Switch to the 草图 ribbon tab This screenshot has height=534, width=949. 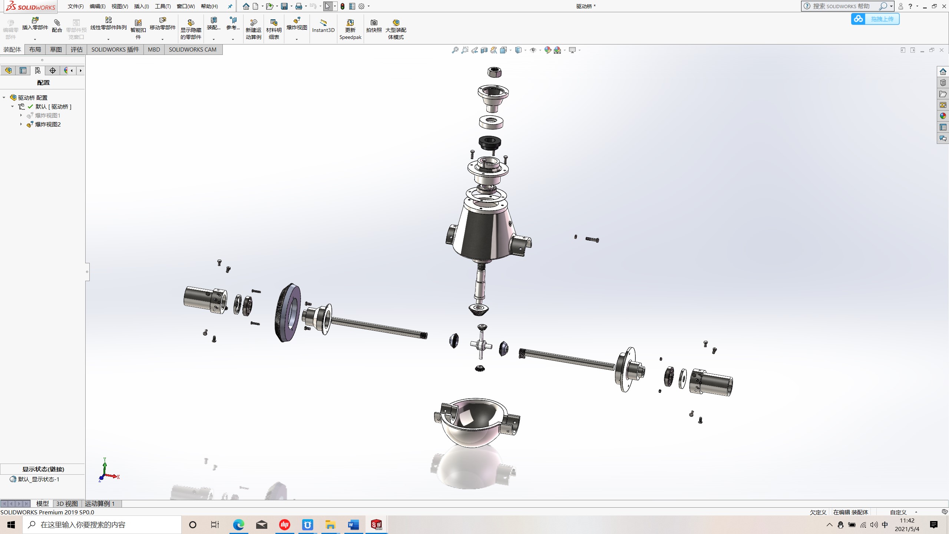[56, 50]
